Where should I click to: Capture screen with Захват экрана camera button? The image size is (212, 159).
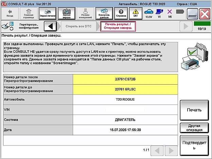coord(66,13)
